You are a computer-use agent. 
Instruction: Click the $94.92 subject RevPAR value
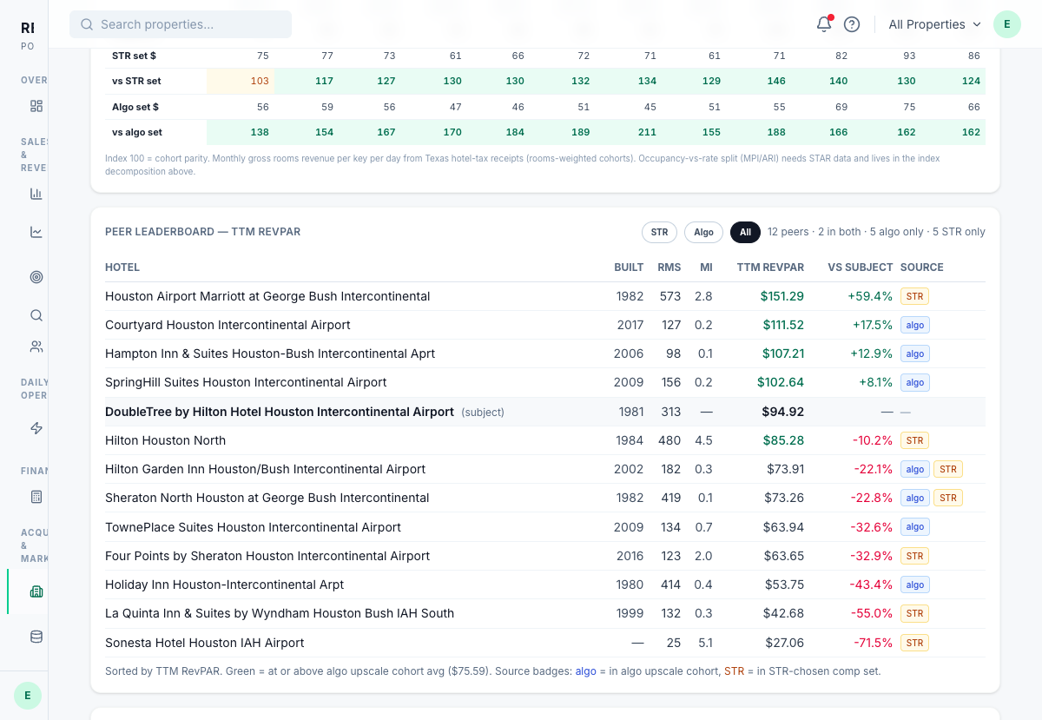click(782, 412)
